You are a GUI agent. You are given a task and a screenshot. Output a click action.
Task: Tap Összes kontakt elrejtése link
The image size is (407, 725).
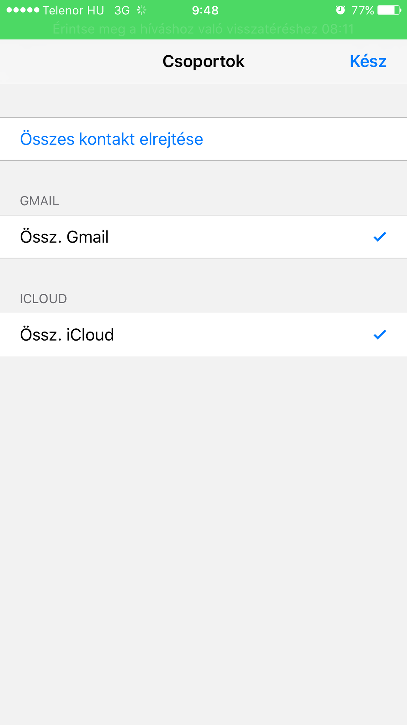tap(111, 139)
